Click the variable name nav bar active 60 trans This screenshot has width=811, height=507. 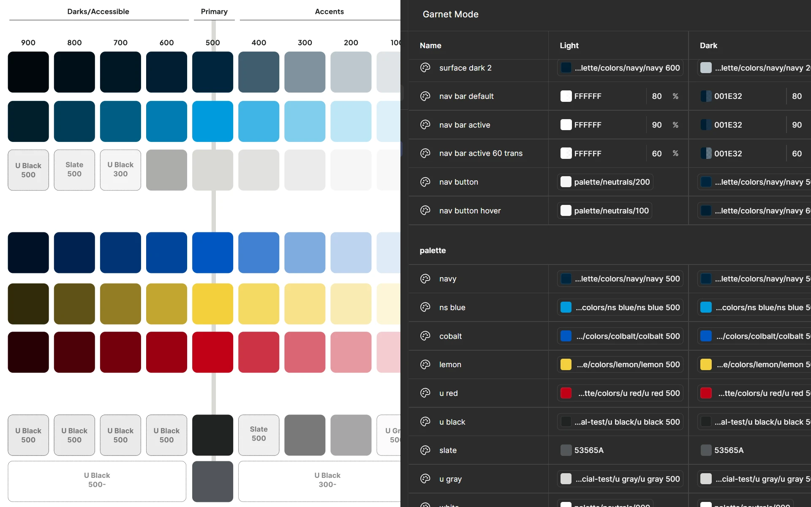point(481,153)
